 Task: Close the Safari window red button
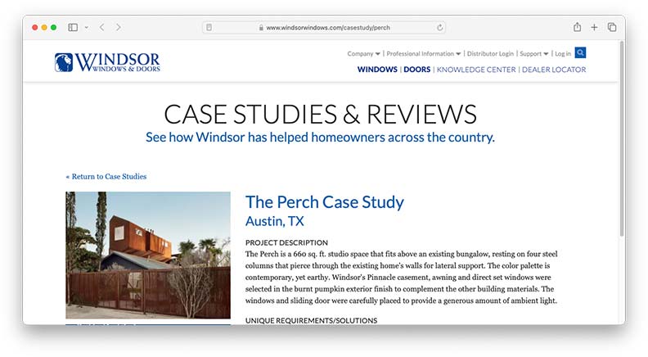(35, 27)
